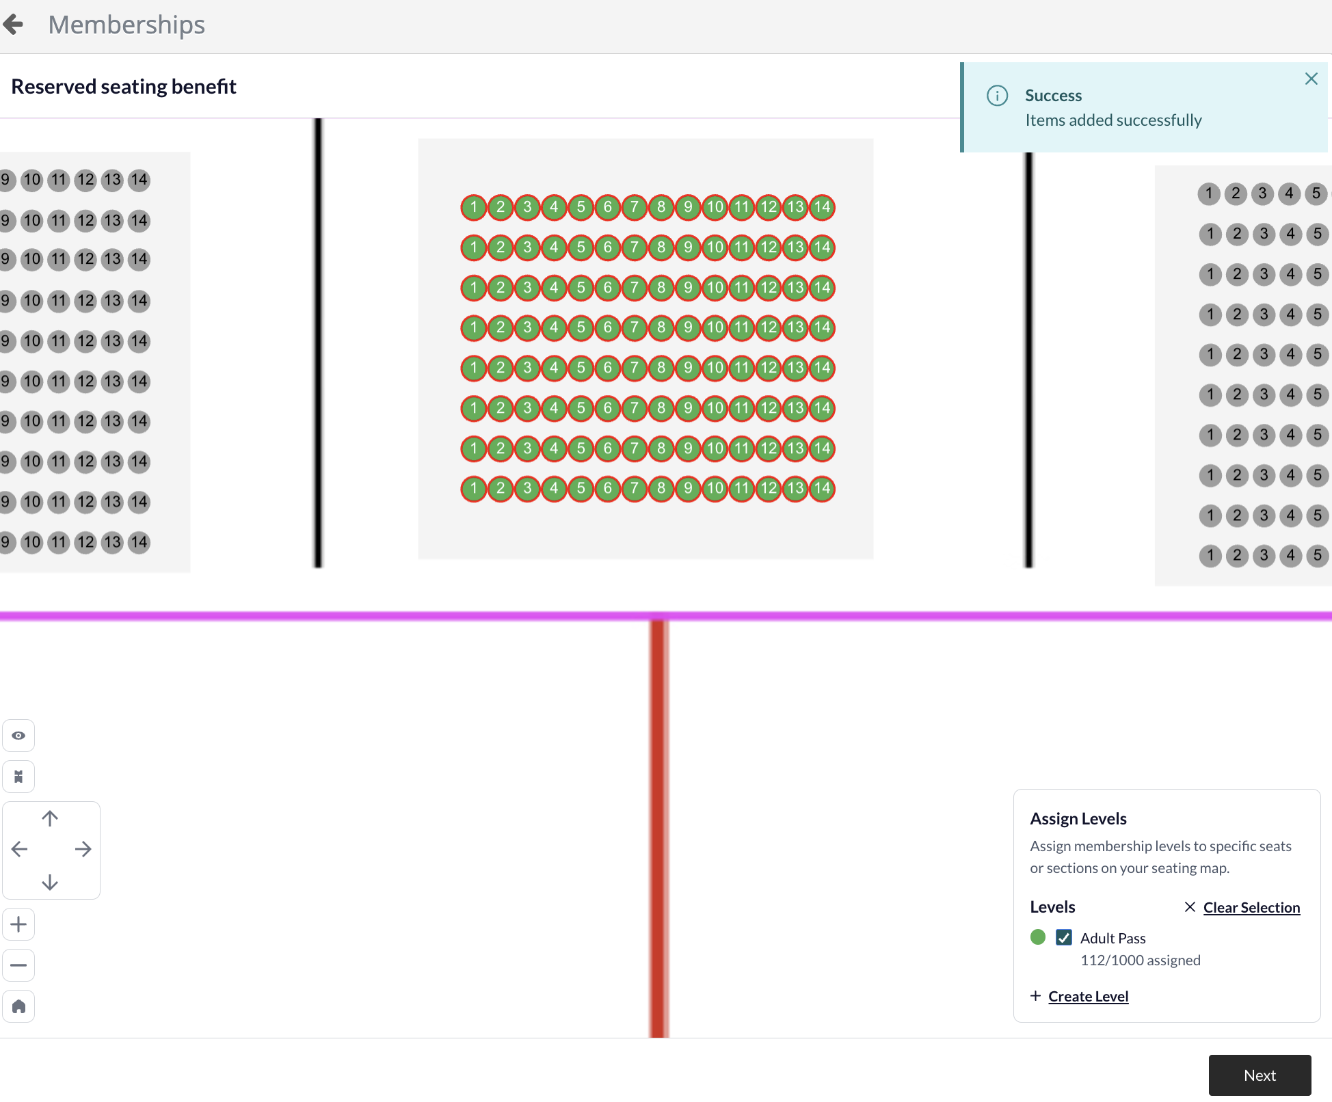The image size is (1332, 1102).
Task: Click 'Items added successfully' message
Action: 1113,120
